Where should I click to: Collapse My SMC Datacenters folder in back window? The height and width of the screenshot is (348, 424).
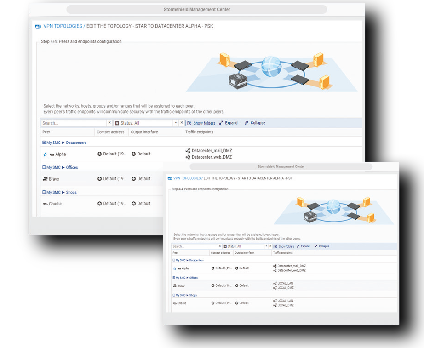click(x=44, y=143)
